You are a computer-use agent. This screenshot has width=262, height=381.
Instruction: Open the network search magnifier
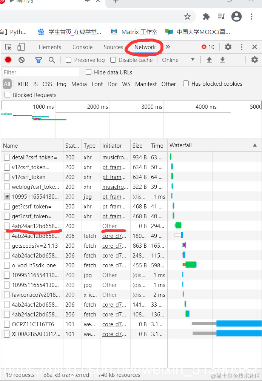(51, 60)
